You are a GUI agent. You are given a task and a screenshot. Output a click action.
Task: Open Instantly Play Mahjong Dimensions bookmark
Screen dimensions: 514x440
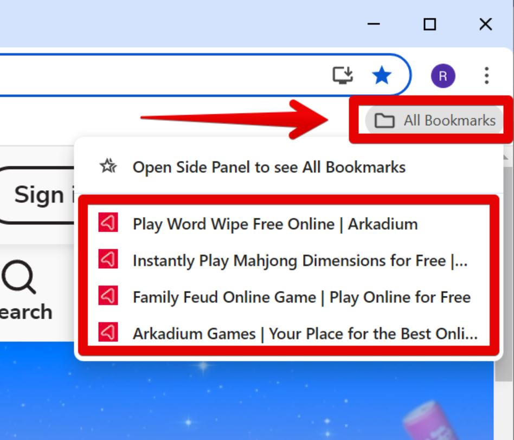pyautogui.click(x=288, y=261)
